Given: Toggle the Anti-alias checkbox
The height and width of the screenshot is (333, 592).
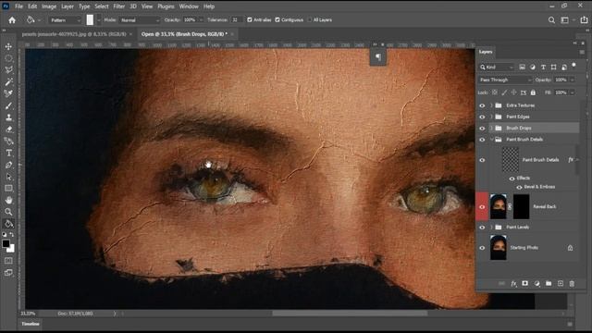Looking at the screenshot, I should [x=250, y=20].
